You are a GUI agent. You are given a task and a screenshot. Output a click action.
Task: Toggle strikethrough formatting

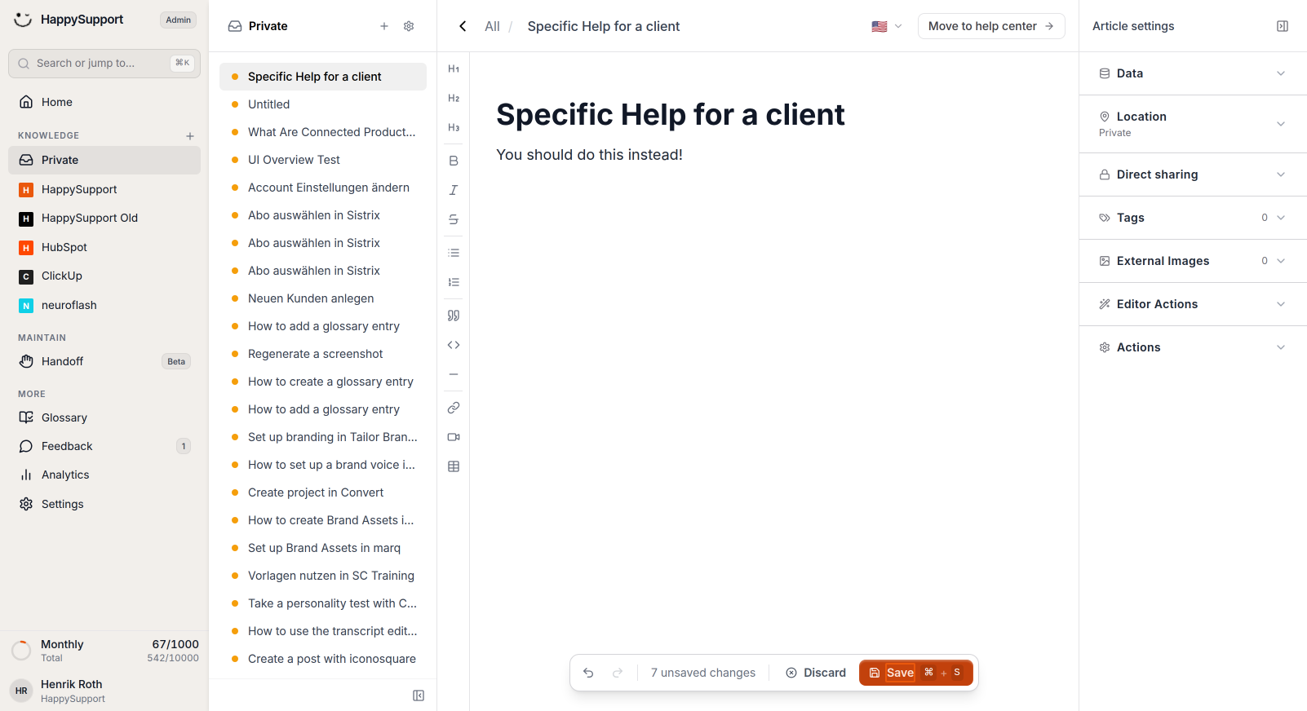pyautogui.click(x=454, y=219)
